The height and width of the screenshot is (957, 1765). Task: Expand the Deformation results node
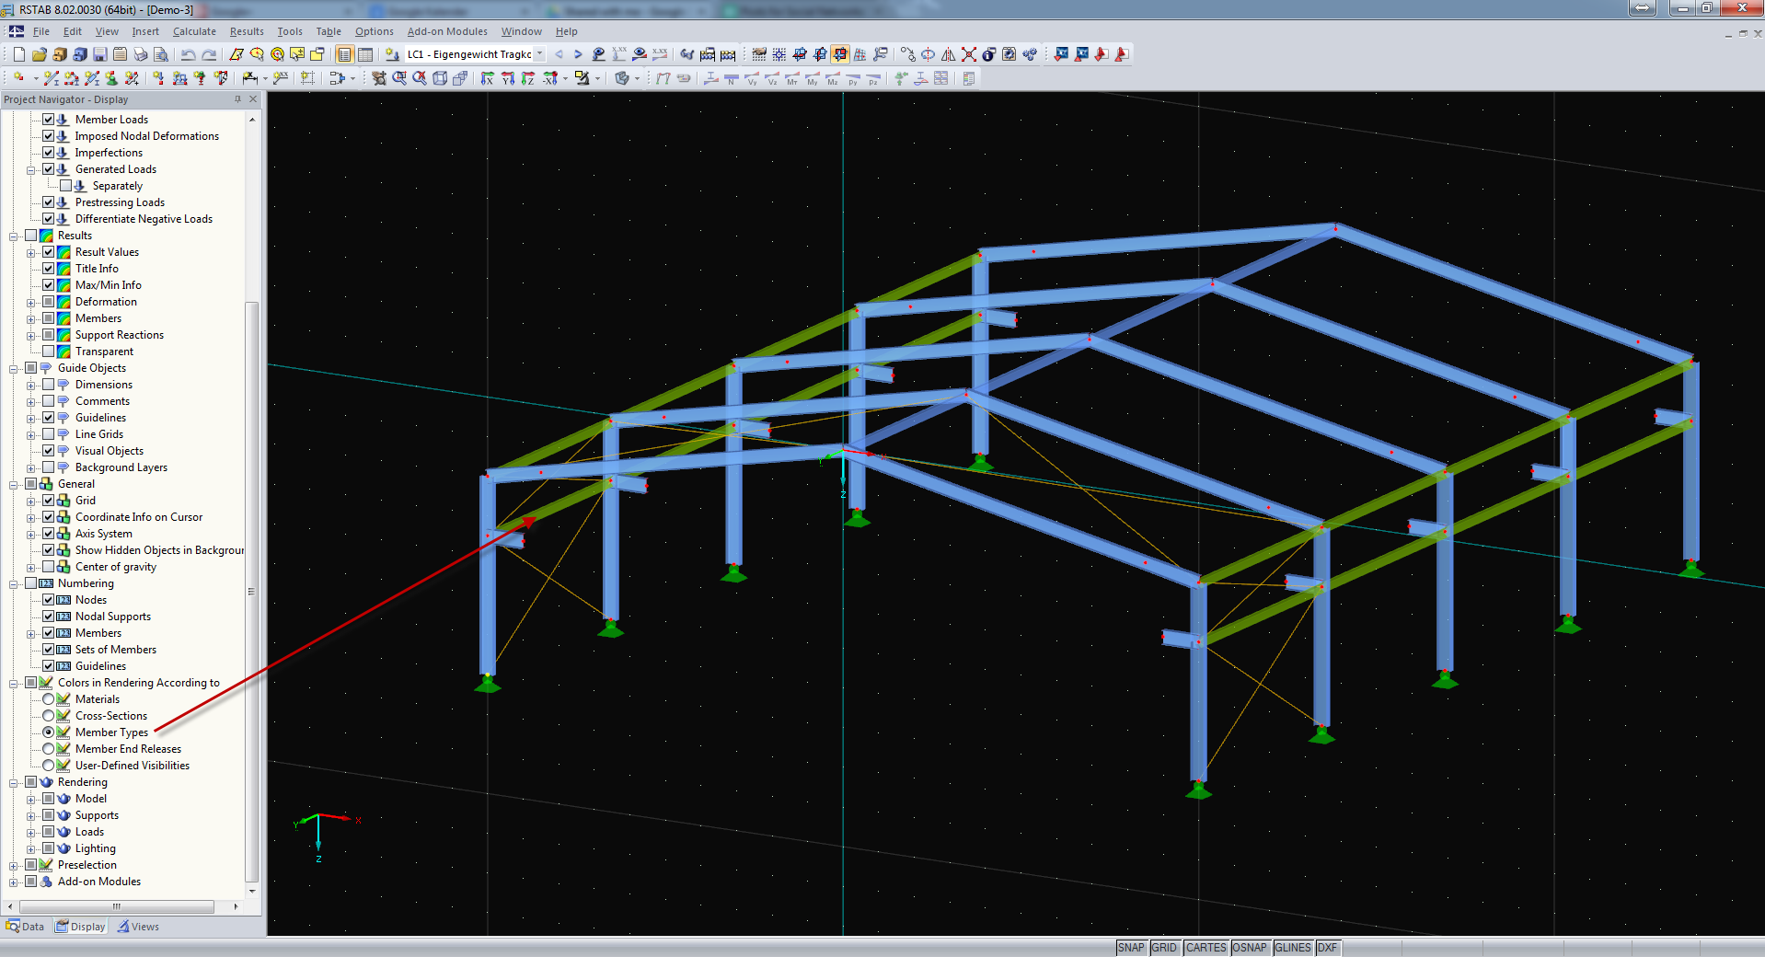pos(29,301)
